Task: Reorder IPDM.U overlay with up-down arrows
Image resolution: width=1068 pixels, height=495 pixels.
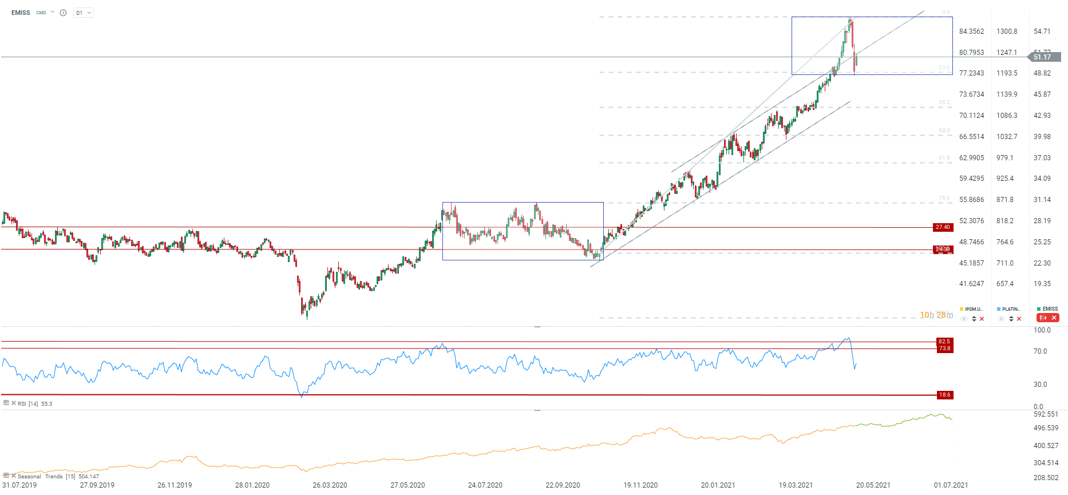Action: click(974, 319)
